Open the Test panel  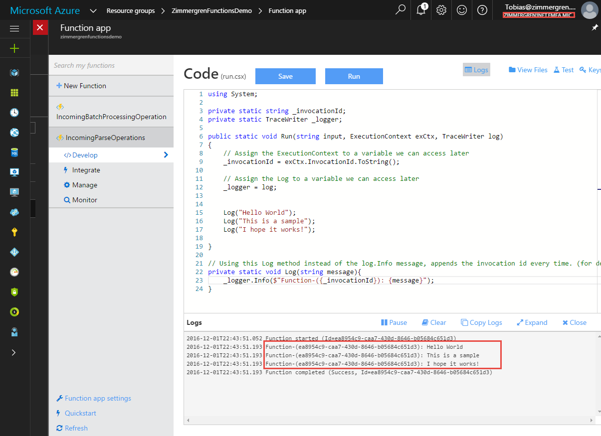(x=564, y=70)
